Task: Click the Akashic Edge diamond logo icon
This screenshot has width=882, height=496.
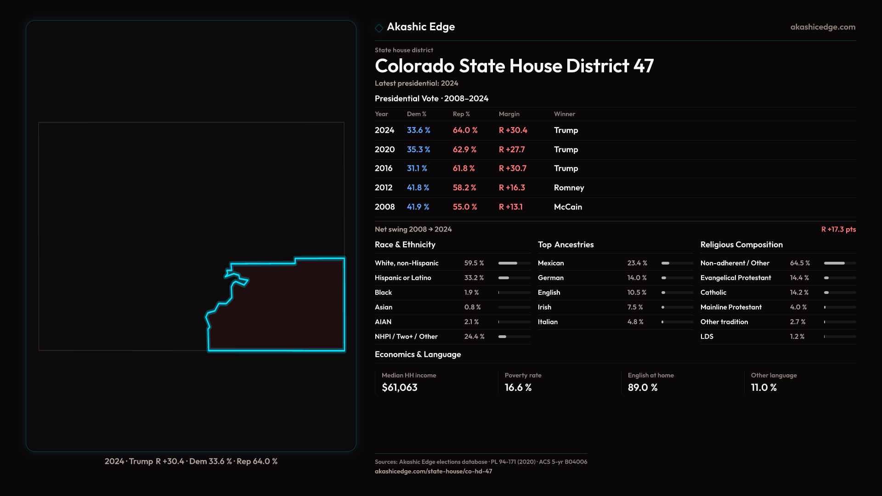Action: [x=379, y=28]
